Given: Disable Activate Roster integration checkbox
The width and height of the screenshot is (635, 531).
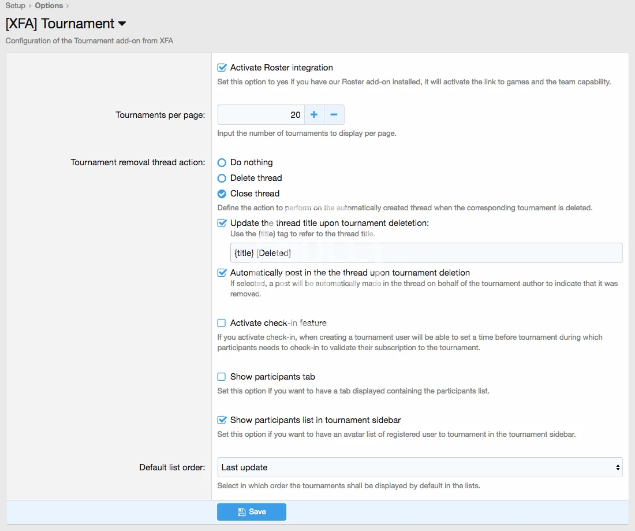Looking at the screenshot, I should 222,68.
